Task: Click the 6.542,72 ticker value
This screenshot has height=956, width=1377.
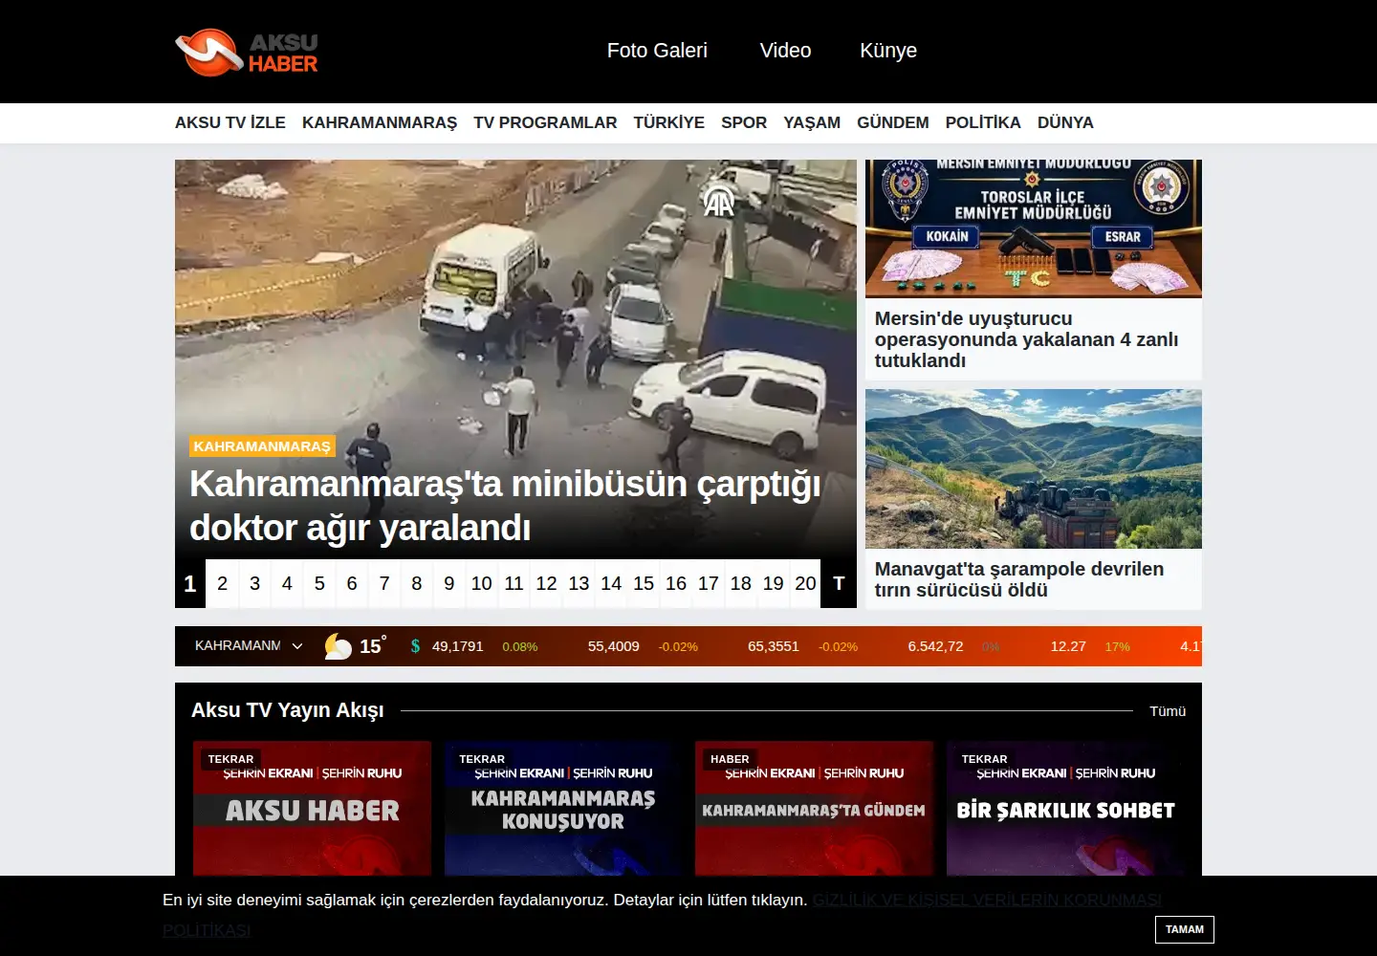Action: (935, 646)
